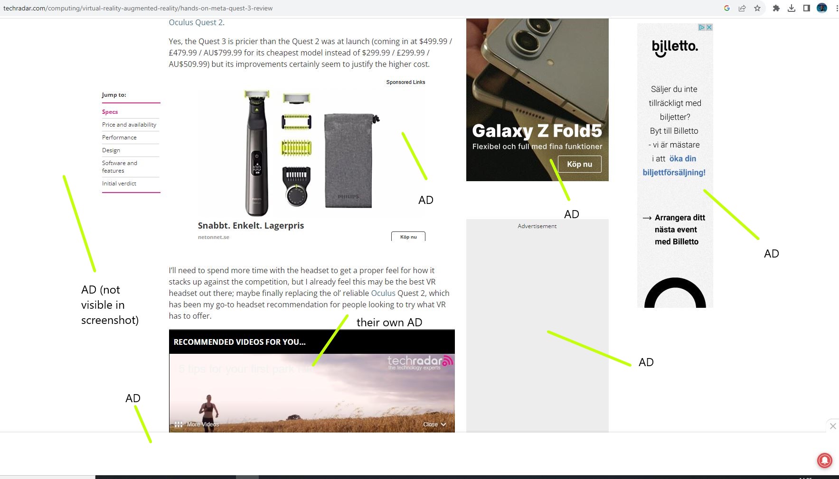Viewport: 839px width, 479px height.
Task: Click the Google icon in address bar
Action: (726, 8)
